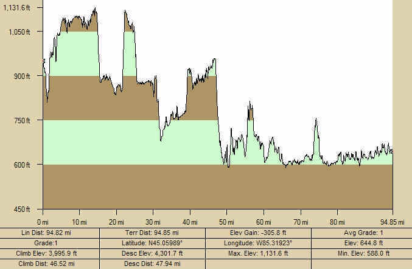412x269 pixels.
Task: Click the Longitude W85.31923° cell
Action: coord(258,243)
